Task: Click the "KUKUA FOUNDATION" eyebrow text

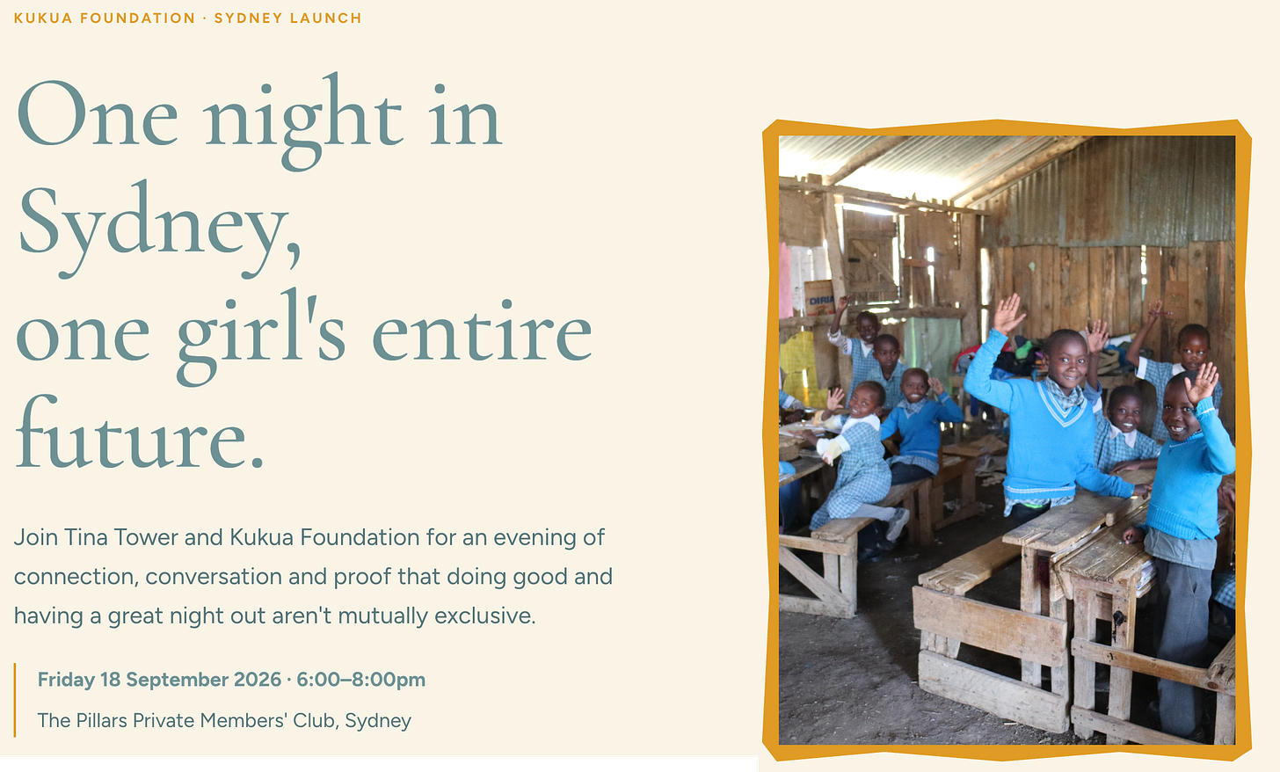Action: coord(105,18)
